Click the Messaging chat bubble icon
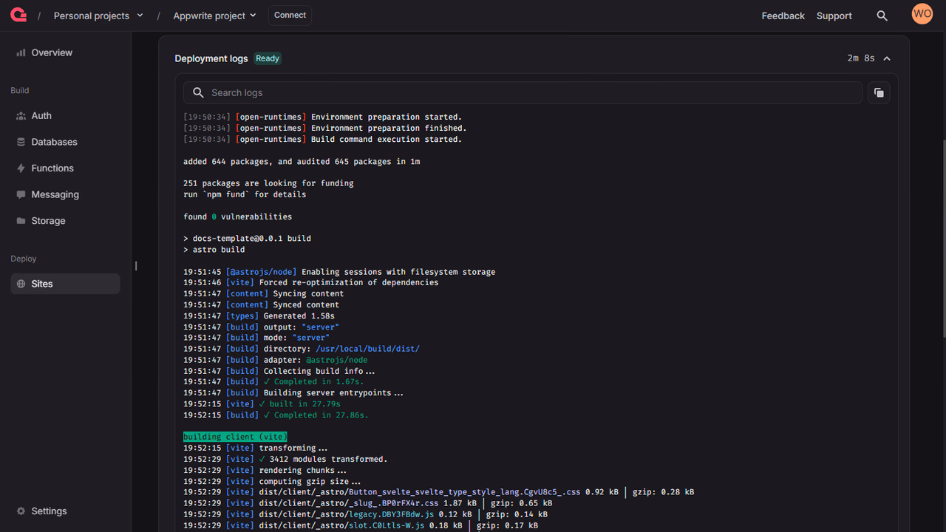946x532 pixels. pos(21,194)
